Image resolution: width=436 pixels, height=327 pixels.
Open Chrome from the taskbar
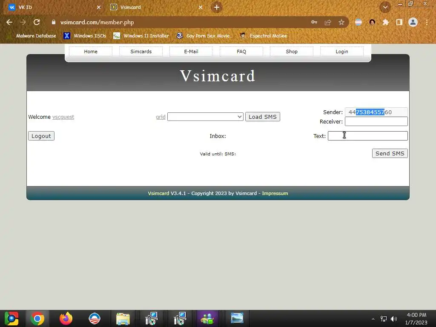click(37, 318)
